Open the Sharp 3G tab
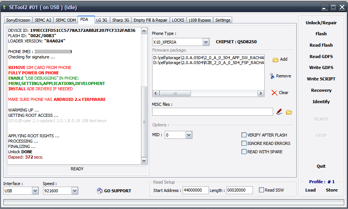 pos(121,20)
